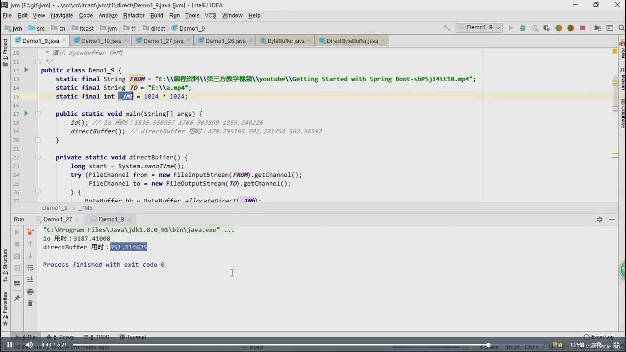Toggle fold marker at line 26

point(38,192)
